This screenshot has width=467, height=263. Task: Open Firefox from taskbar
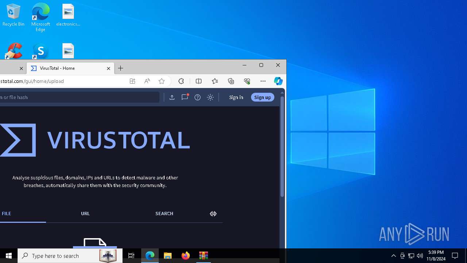(186, 256)
